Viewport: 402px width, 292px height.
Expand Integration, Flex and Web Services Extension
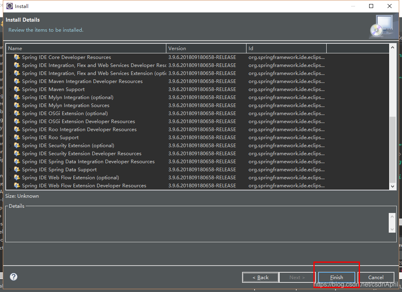10,73
